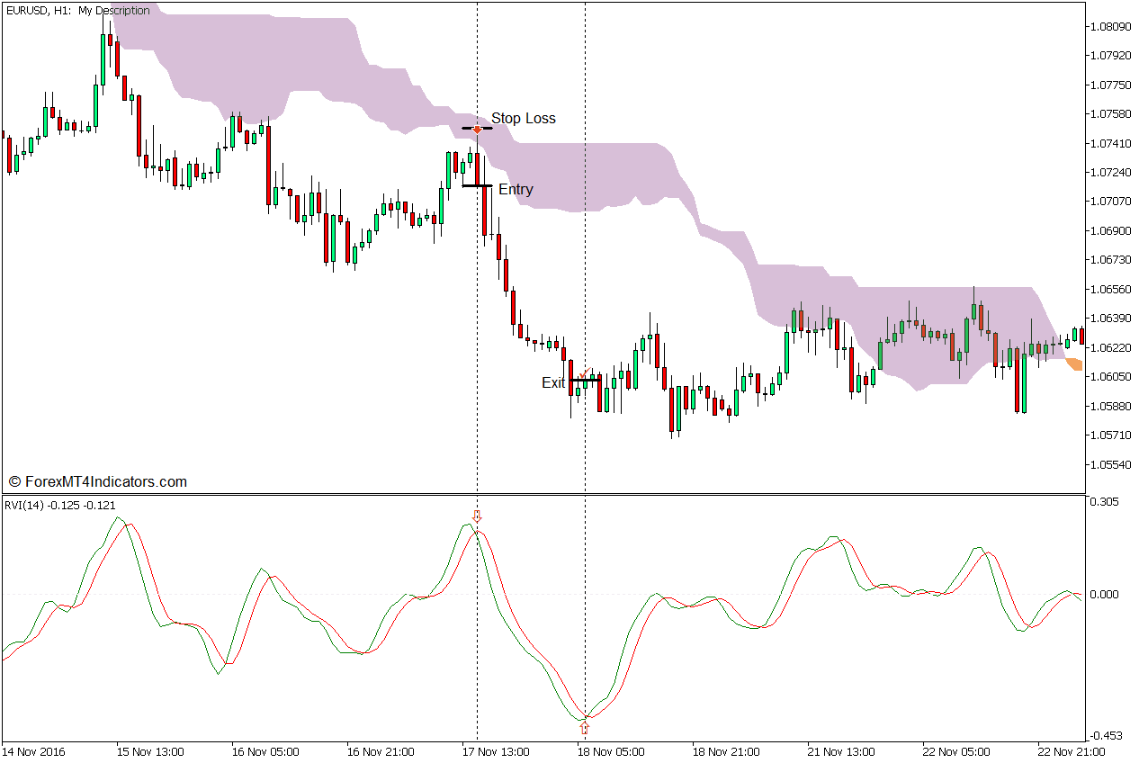Click the up arrow at RVI trough

click(x=585, y=726)
